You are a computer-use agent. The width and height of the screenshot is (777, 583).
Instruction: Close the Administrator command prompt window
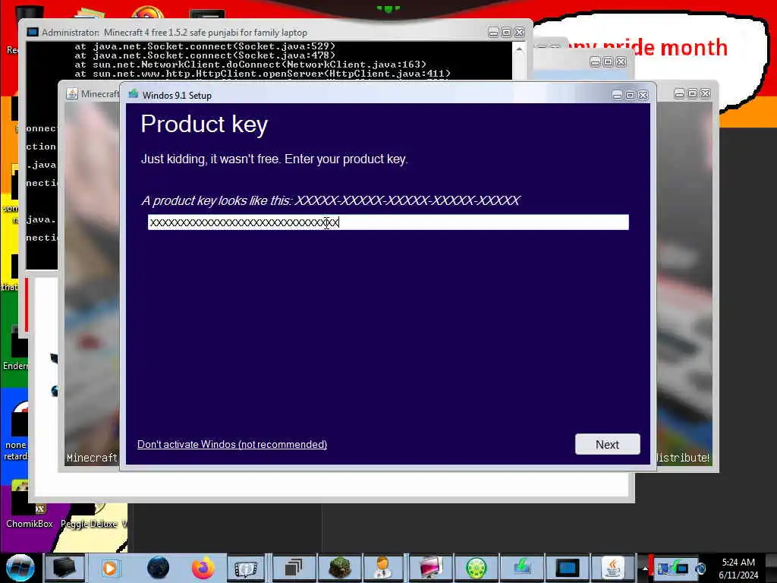tap(519, 32)
